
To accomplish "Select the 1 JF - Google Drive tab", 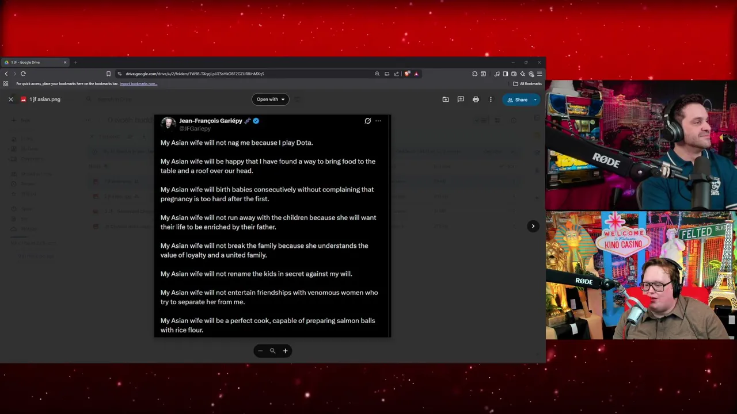I will point(35,62).
